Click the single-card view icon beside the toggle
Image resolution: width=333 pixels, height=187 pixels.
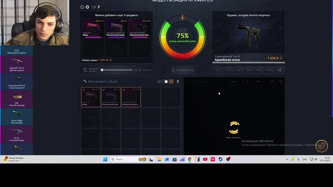pyautogui.click(x=159, y=82)
